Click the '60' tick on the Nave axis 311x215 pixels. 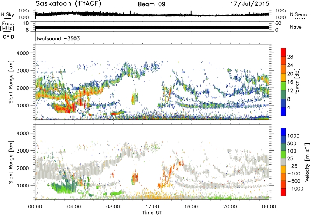[x=278, y=23]
